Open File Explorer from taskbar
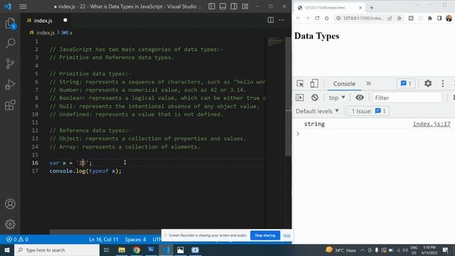This screenshot has width=455, height=256. [x=122, y=250]
